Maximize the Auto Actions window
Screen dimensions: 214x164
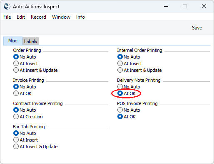(x=185, y=6)
